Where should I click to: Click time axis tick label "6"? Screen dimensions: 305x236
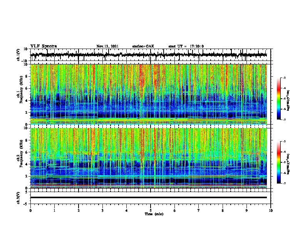(174, 211)
